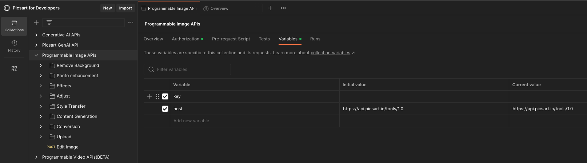This screenshot has width=587, height=163.
Task: Click the Adjust folder icon
Action: coord(52,96)
